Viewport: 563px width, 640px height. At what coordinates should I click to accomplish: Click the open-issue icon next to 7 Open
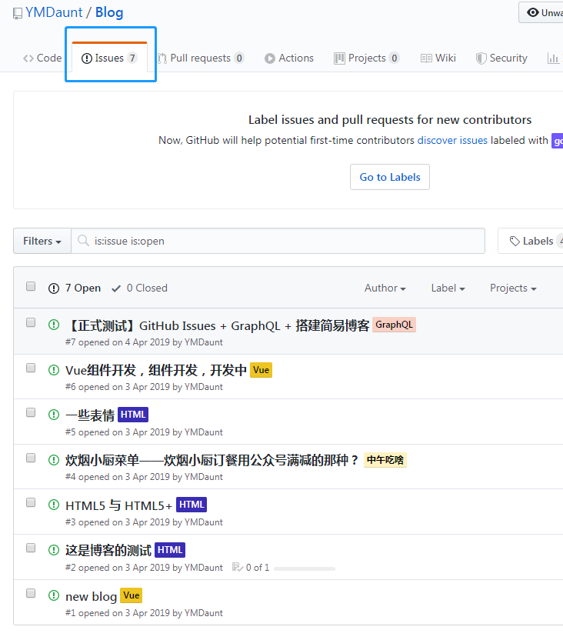tap(54, 288)
